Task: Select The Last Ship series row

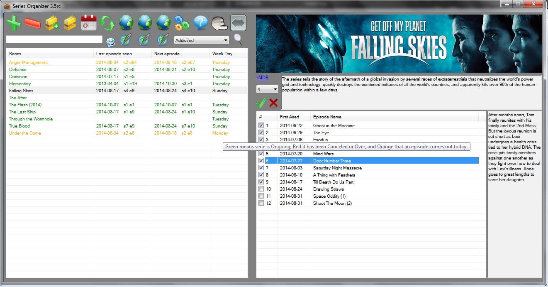Action: tap(127, 112)
